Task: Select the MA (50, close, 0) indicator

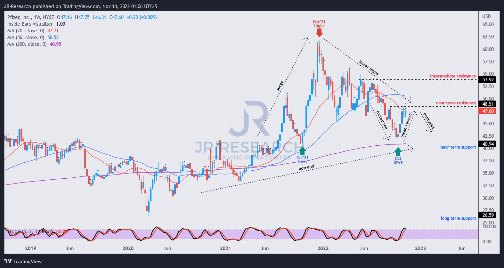Action: tap(26, 37)
